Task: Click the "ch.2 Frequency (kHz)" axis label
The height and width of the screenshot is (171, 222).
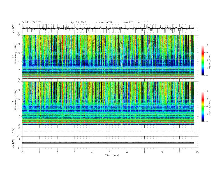Action: coord(15,100)
